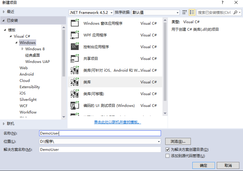This screenshot has width=243, height=171.
Task: Collapse the 已安装 section
Action: click(x=3, y=20)
